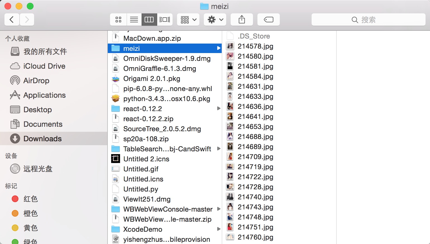Select the red tag
Screen dimensions: 430x244
pos(54,199)
